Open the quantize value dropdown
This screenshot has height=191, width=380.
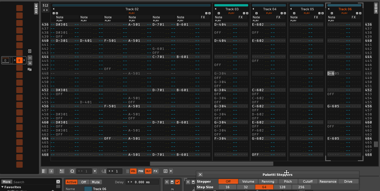coord(95,171)
